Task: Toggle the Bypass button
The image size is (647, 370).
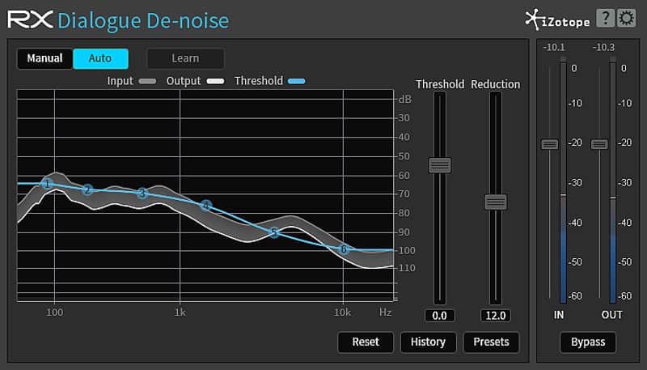Action: tap(588, 342)
